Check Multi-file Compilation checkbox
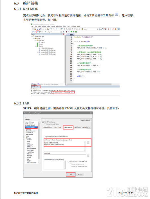This screenshot has width=150, height=199. coord(43,122)
